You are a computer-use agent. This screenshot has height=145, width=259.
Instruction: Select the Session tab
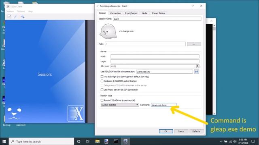click(102, 13)
